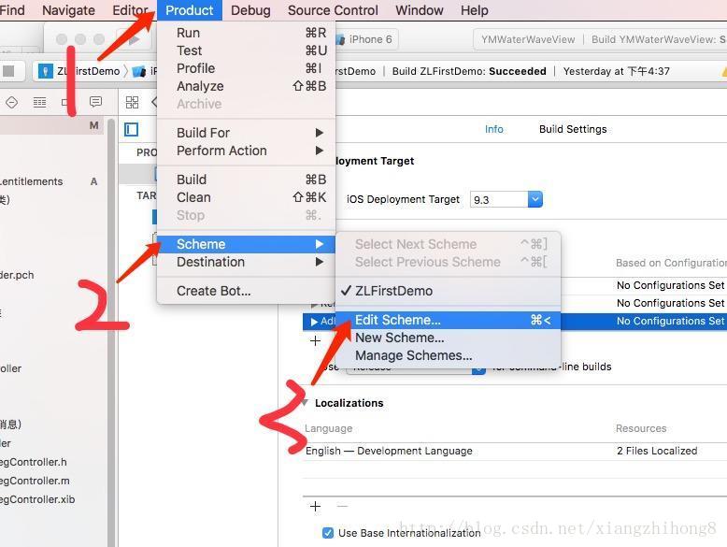Open the iOS Deployment Target dropdown
Screen dimensions: 727x547
pos(535,199)
